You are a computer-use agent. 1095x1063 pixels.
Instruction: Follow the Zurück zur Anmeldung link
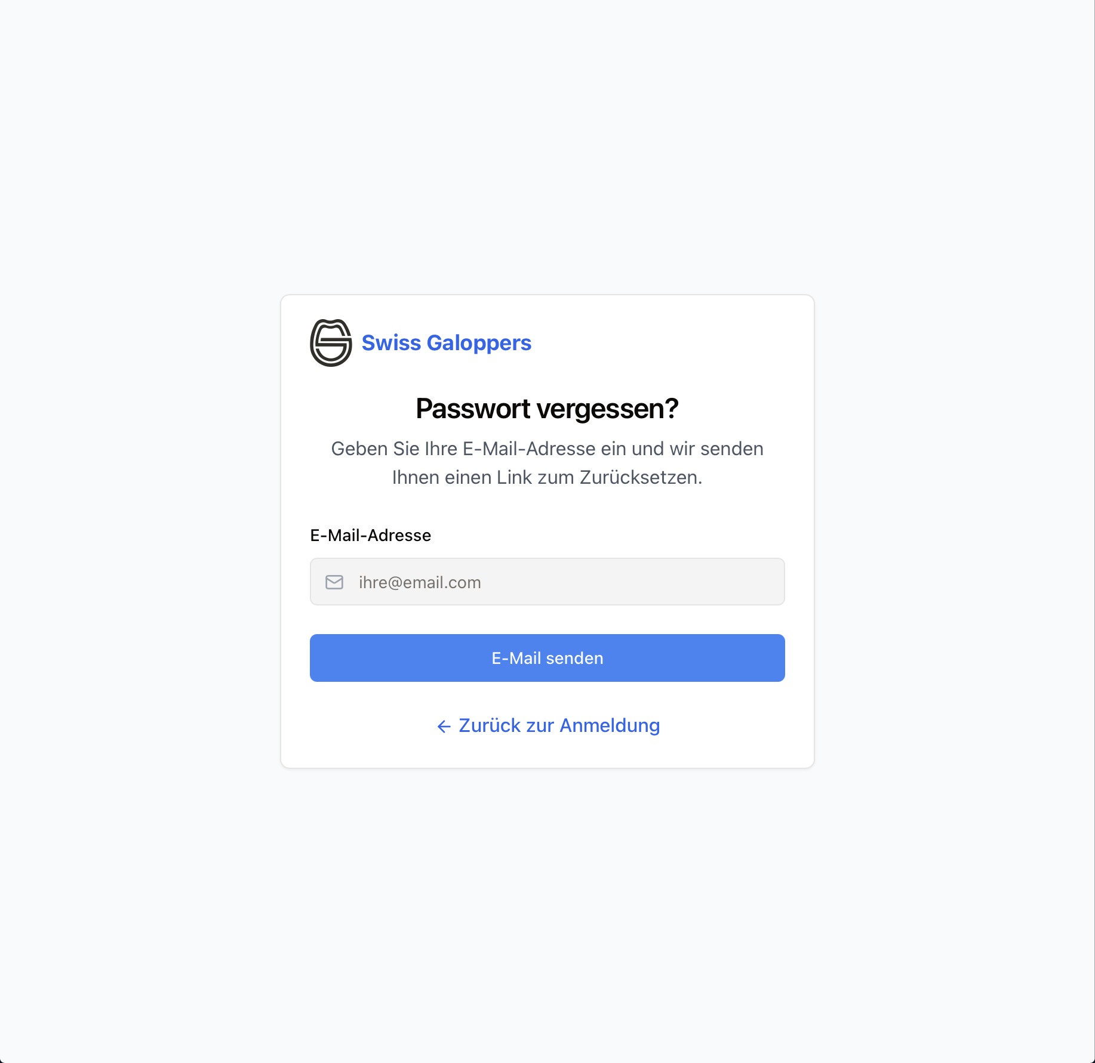(x=547, y=725)
